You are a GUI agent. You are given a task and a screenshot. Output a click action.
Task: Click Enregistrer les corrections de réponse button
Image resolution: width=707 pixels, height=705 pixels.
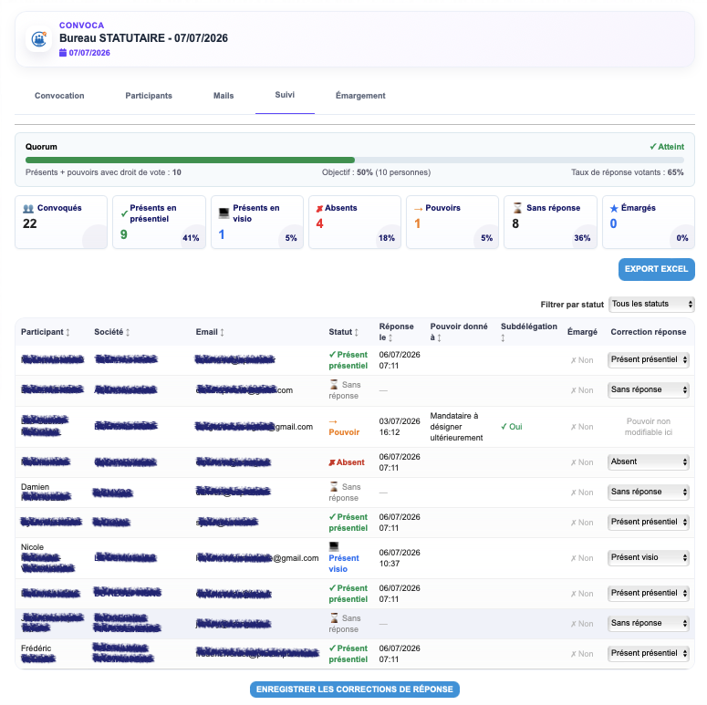point(354,689)
